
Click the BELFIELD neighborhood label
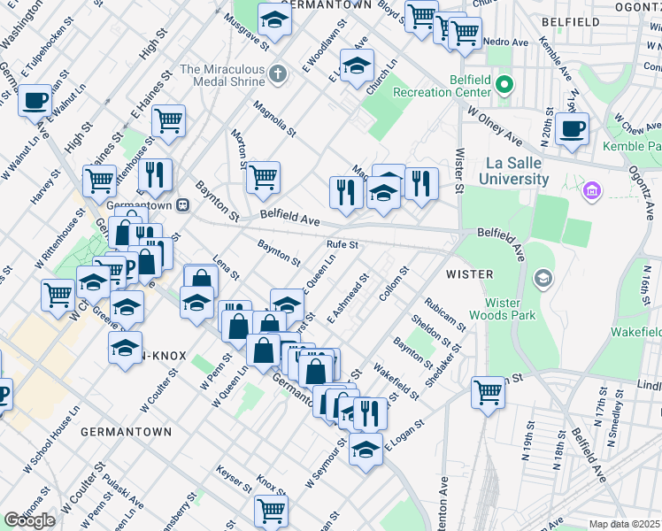coord(571,22)
